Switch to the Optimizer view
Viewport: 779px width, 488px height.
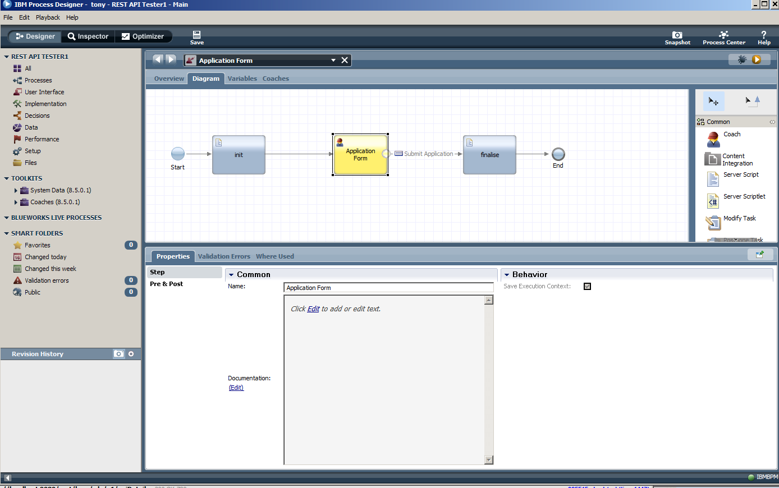(x=143, y=36)
